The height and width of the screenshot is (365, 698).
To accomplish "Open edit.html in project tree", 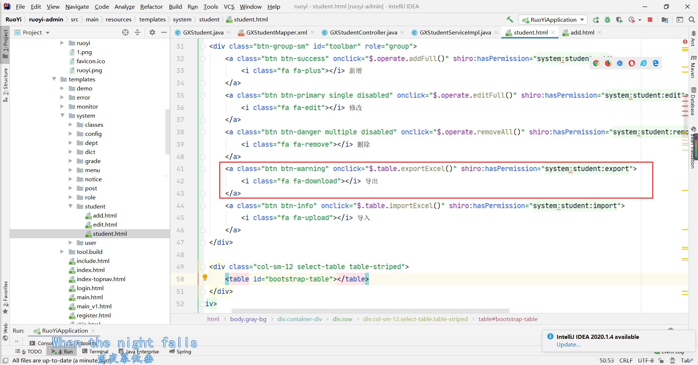I will [105, 224].
